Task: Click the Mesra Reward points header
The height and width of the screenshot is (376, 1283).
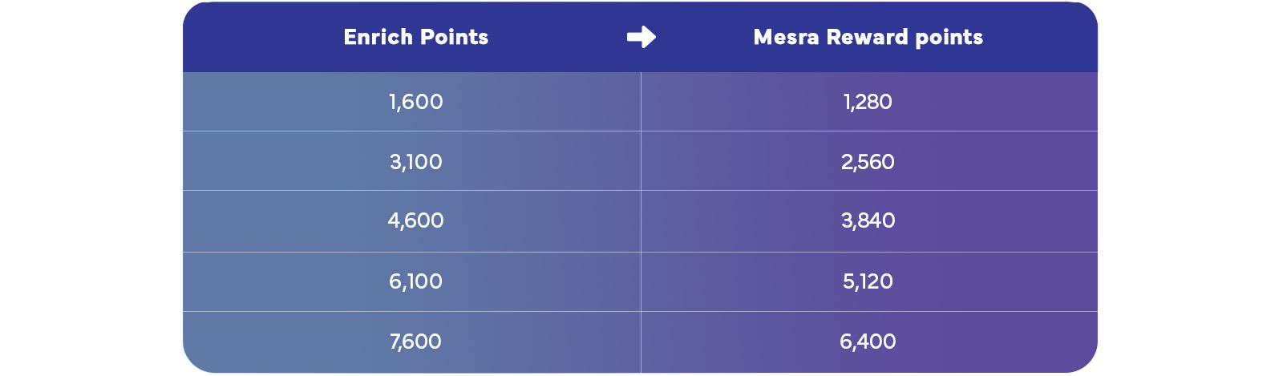Action: tap(868, 37)
